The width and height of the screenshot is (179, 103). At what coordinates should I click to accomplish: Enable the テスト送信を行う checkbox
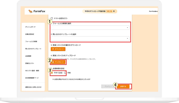click(x=52, y=18)
